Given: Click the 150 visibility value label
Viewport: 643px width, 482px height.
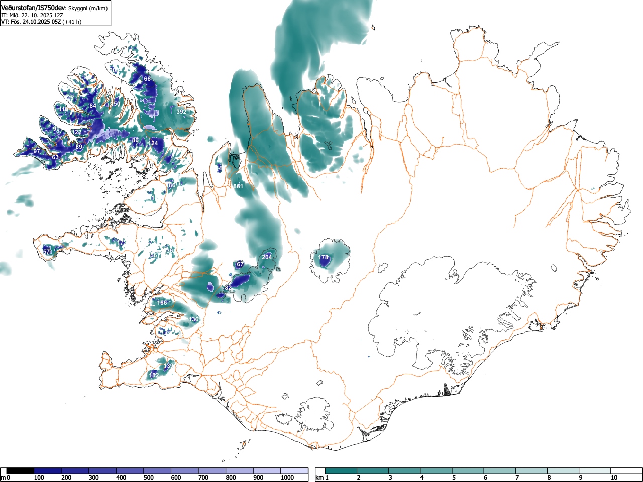Looking at the screenshot, I should coord(116,104).
